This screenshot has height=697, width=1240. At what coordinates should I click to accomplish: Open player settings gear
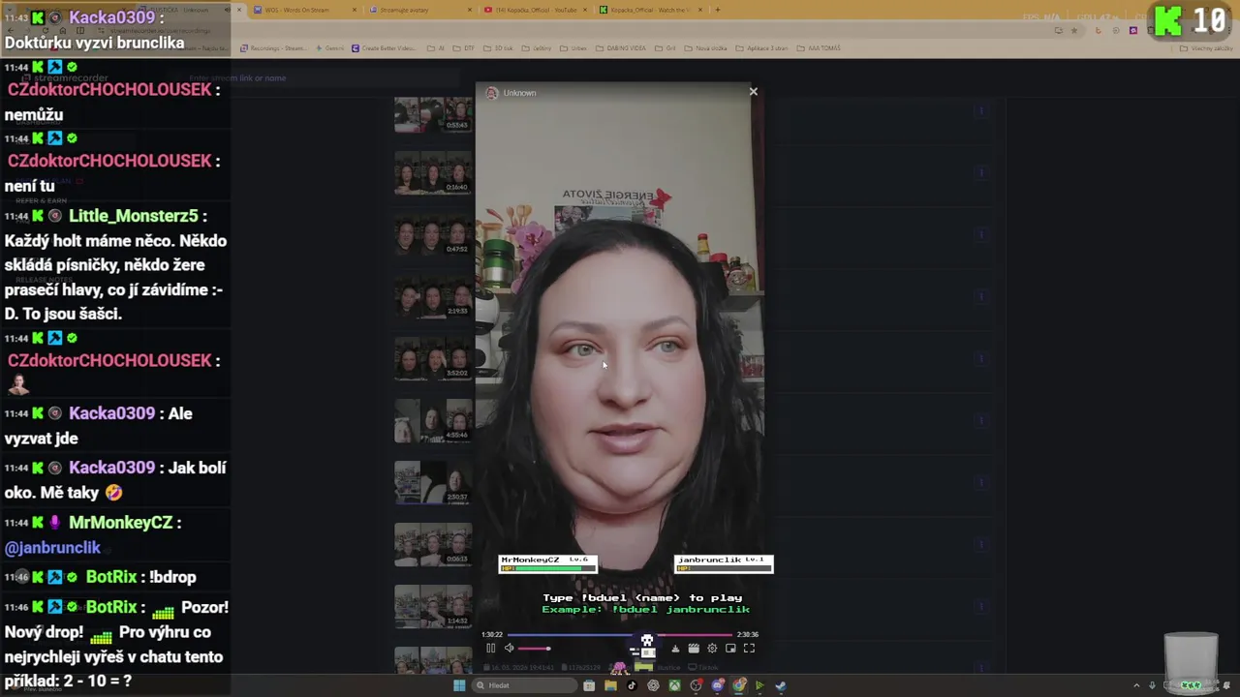(712, 649)
